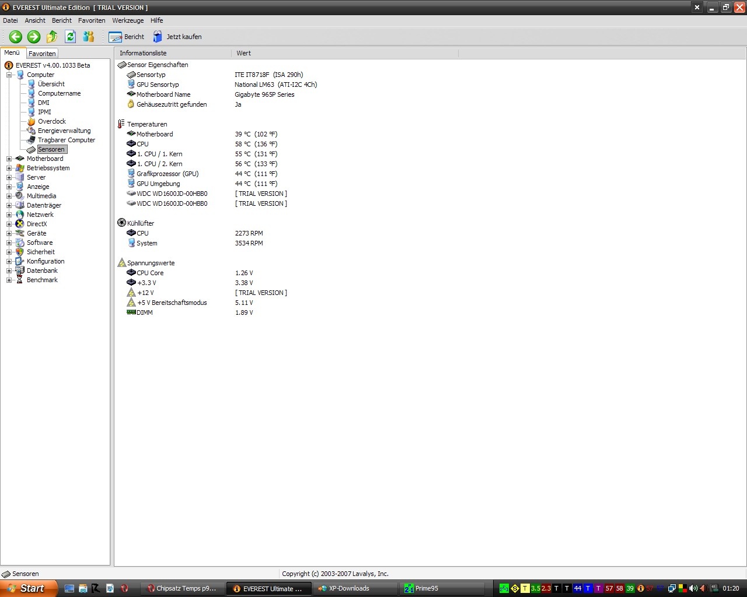Expand the Multimedia tree node
This screenshot has height=597, width=747.
pos(9,196)
